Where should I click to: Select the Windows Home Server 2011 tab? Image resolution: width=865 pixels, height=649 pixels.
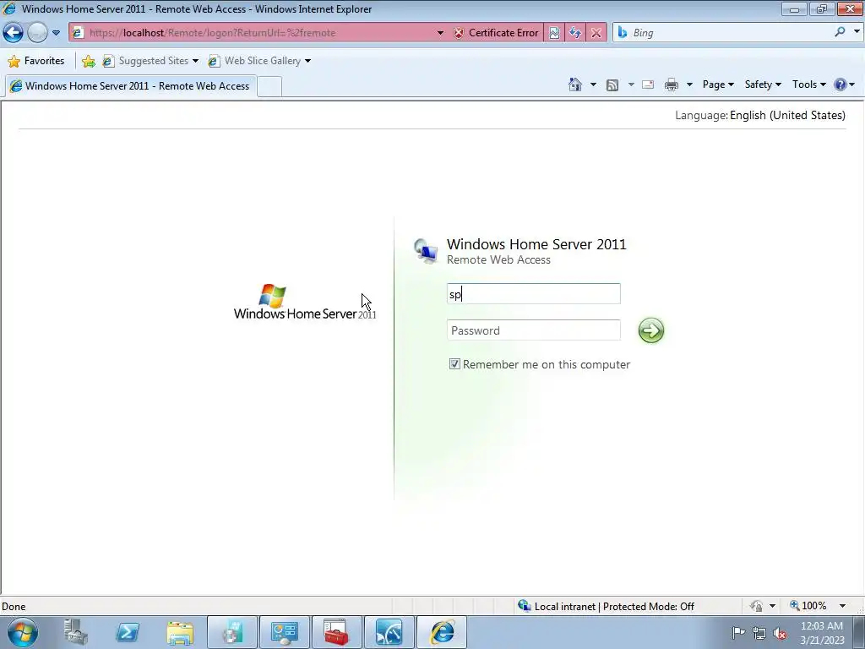pos(130,86)
